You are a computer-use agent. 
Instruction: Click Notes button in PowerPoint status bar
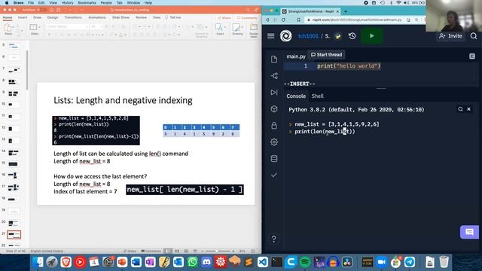[130, 251]
